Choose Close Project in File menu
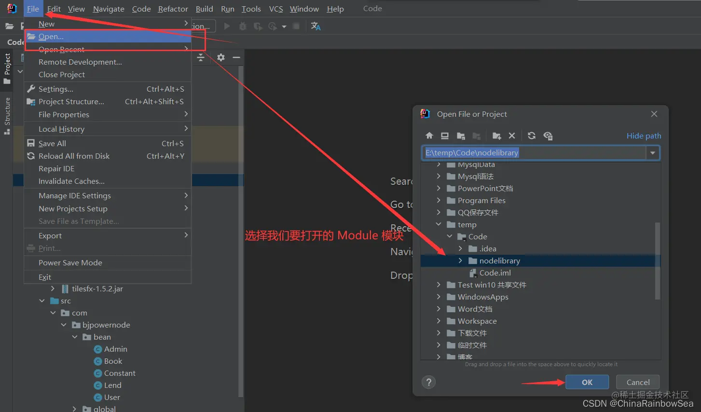The image size is (701, 412). 108,74
